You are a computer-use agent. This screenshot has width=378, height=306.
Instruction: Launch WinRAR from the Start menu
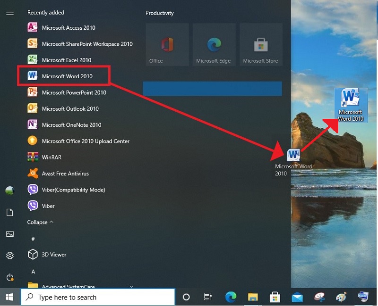pos(52,157)
